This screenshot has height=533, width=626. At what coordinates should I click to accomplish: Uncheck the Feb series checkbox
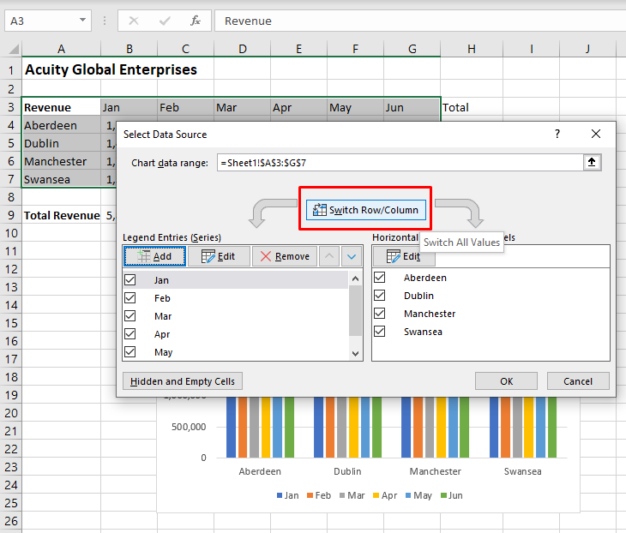tap(130, 297)
